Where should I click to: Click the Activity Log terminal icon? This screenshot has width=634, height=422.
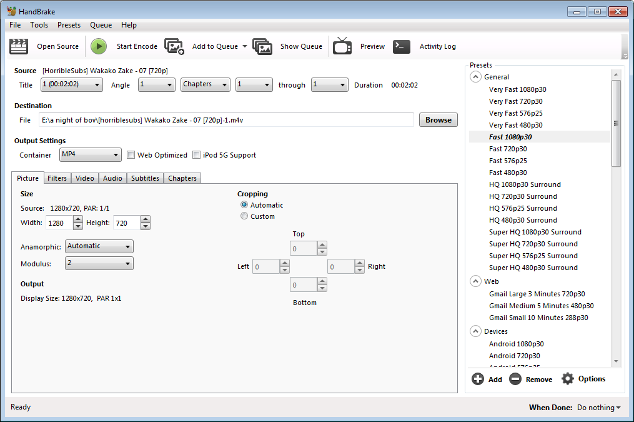[x=402, y=46]
